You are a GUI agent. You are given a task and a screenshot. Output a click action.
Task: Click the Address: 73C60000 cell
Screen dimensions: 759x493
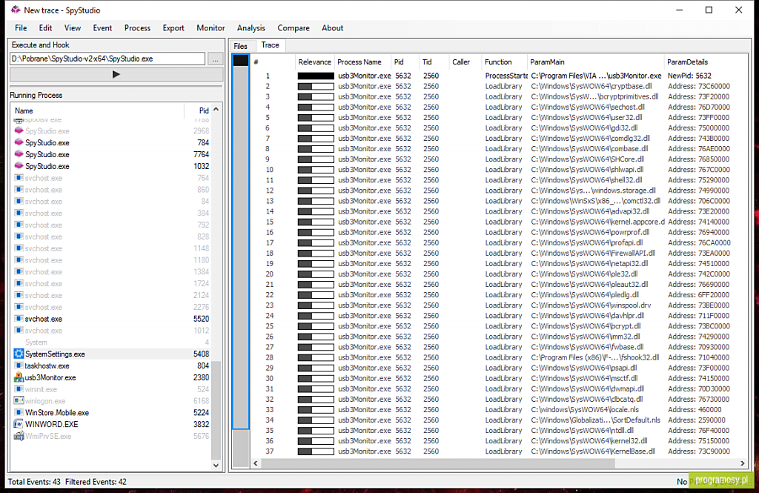pos(698,86)
